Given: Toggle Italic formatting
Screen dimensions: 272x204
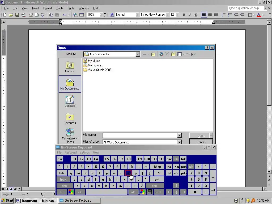Looking at the screenshot, I should 190,15.
